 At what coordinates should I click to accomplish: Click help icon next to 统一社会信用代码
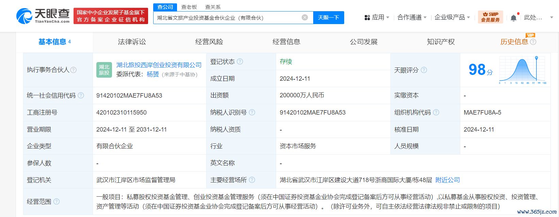81,95
